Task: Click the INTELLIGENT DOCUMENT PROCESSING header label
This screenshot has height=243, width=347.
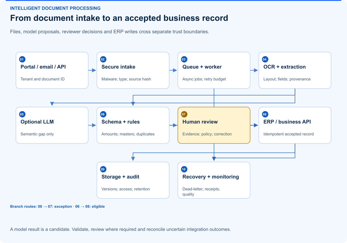Action: (x=56, y=8)
